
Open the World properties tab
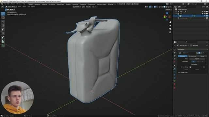tap(174, 62)
